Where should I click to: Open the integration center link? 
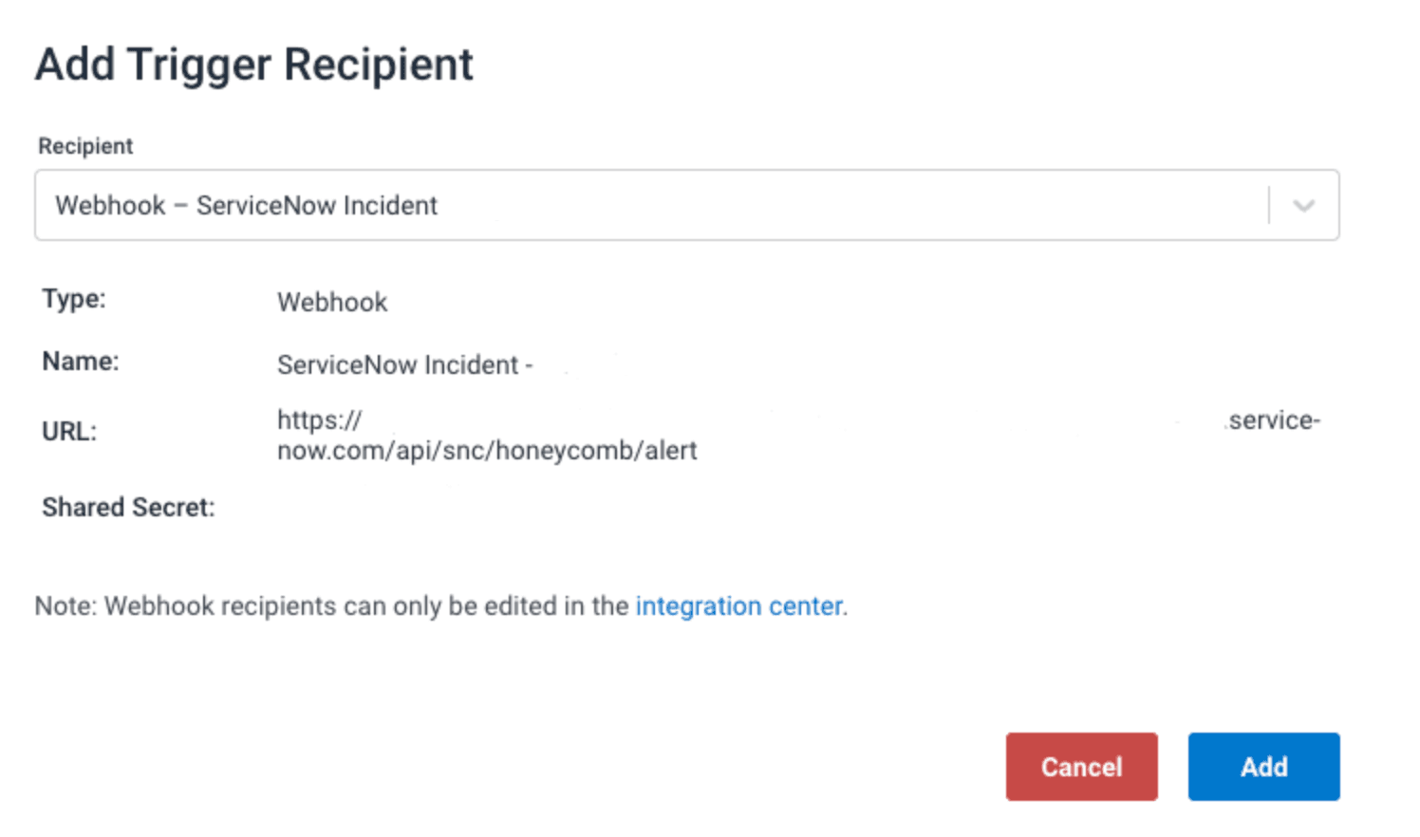(x=738, y=605)
